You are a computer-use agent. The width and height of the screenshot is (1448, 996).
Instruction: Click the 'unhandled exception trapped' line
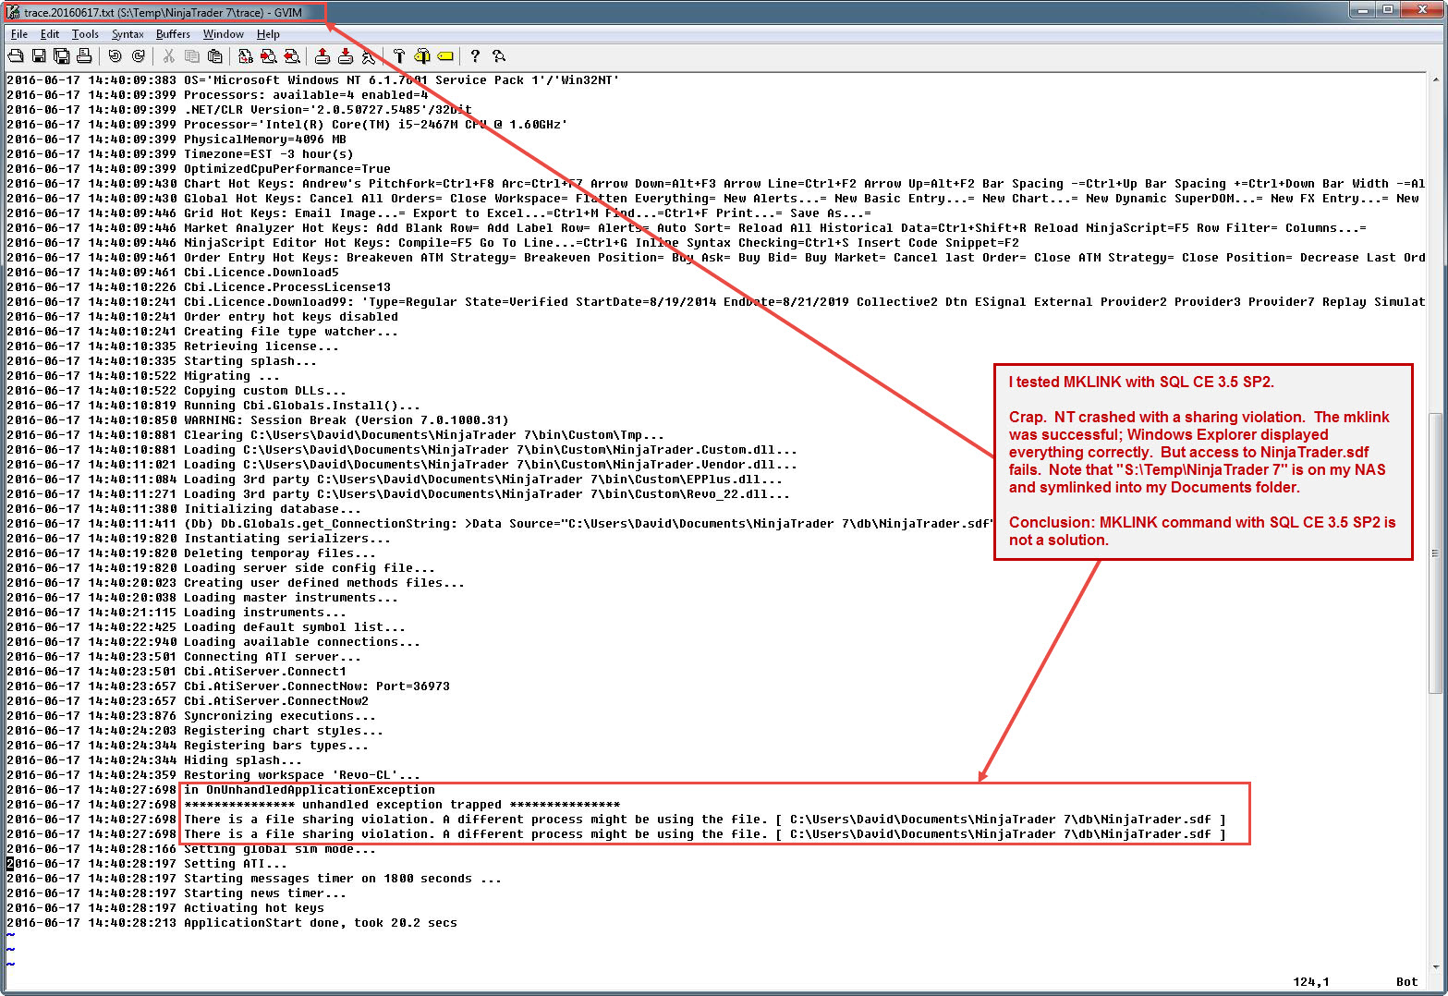313,805
